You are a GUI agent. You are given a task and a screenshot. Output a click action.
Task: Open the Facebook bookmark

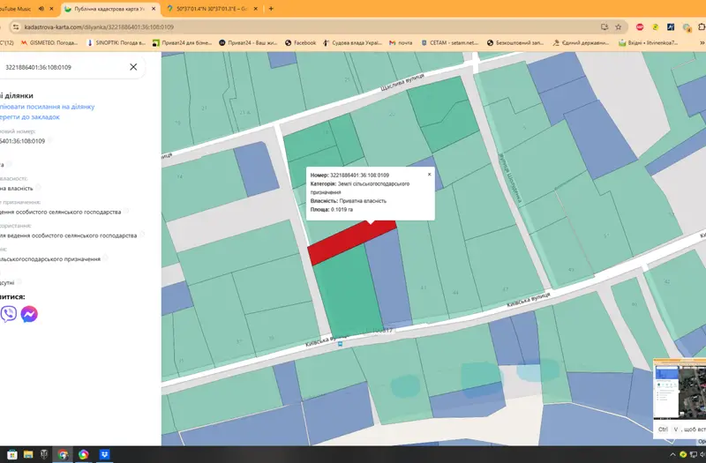click(300, 42)
